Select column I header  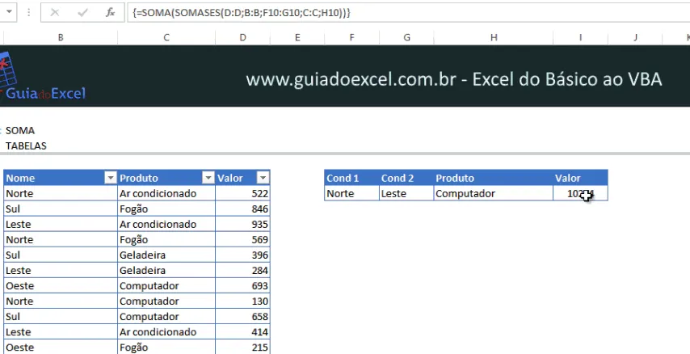(x=580, y=38)
